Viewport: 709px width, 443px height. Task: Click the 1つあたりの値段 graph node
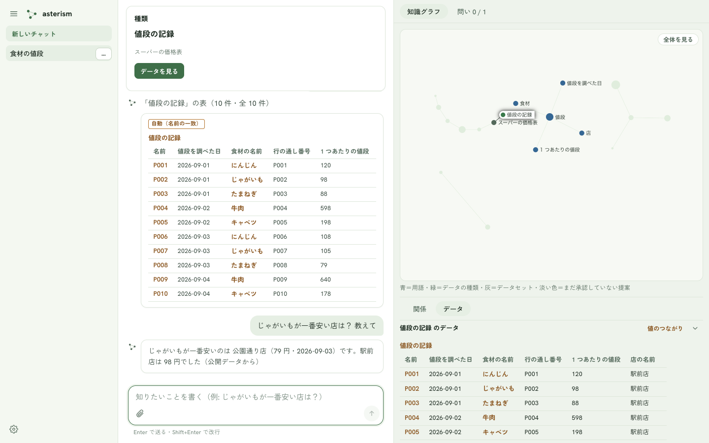[x=536, y=150]
